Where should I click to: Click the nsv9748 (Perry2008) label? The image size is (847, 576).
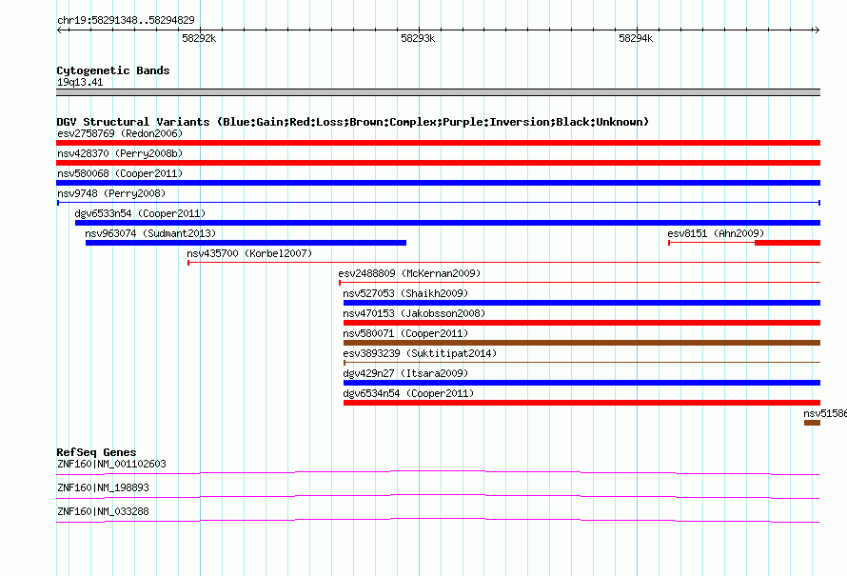coord(111,193)
